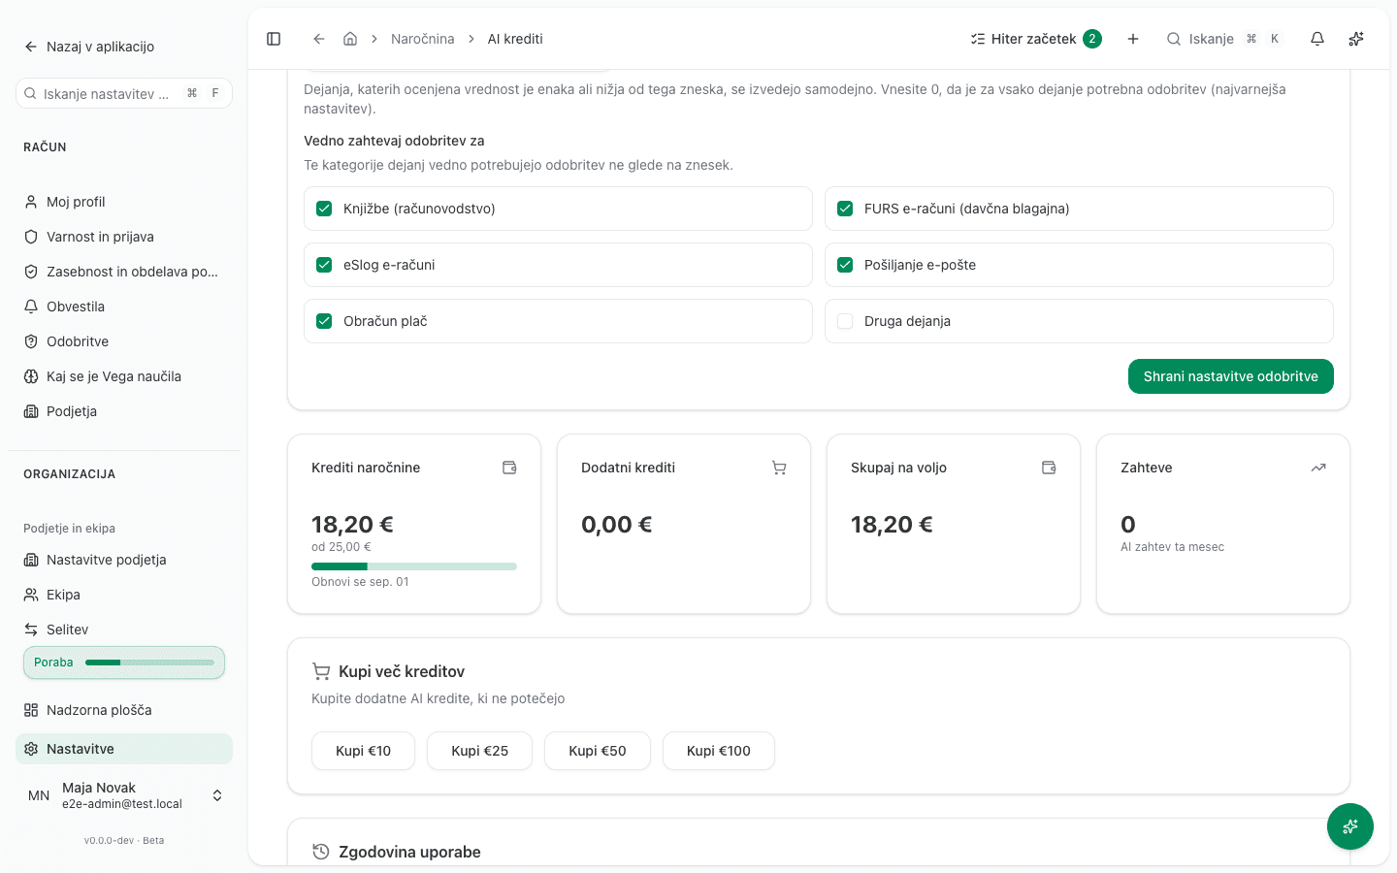This screenshot has height=873, width=1397.
Task: Toggle the sidebar panel icon
Action: (x=274, y=39)
